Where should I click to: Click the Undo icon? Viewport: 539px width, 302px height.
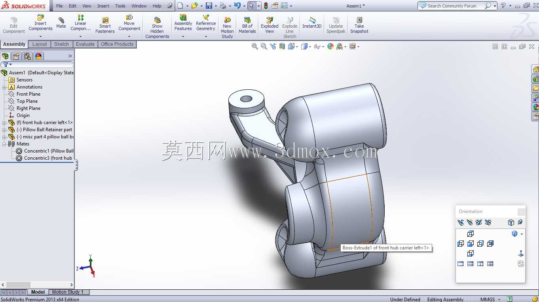click(x=237, y=6)
